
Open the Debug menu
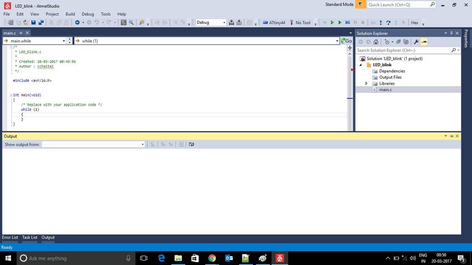coord(88,14)
